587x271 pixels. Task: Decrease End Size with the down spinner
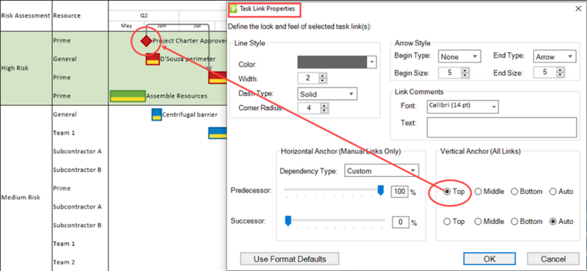[x=561, y=76]
